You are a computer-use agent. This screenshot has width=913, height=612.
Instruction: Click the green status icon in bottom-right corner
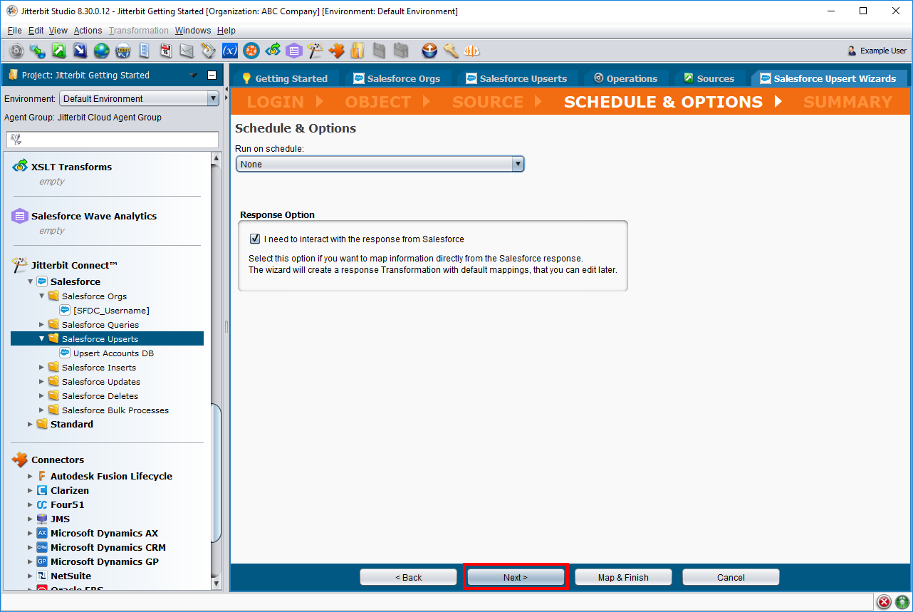902,602
